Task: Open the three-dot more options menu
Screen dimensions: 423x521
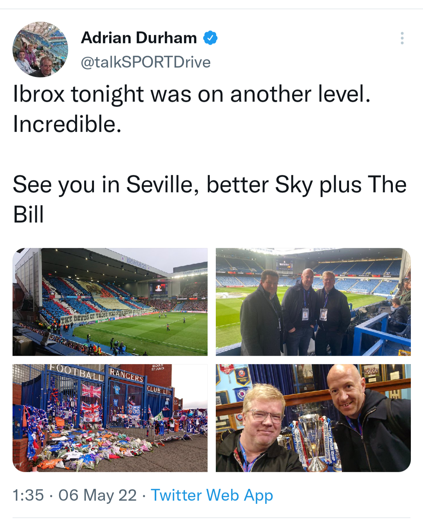Action: click(402, 38)
